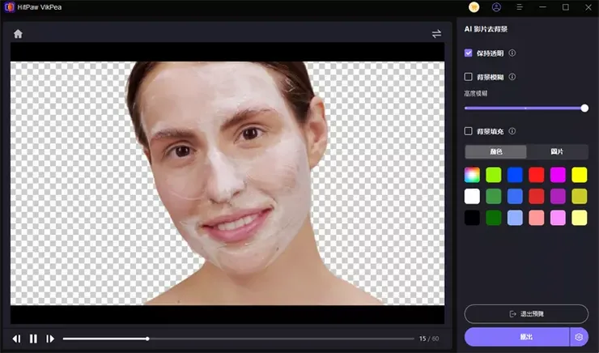
Task: Click the 15 / 60 frame counter
Action: point(429,338)
